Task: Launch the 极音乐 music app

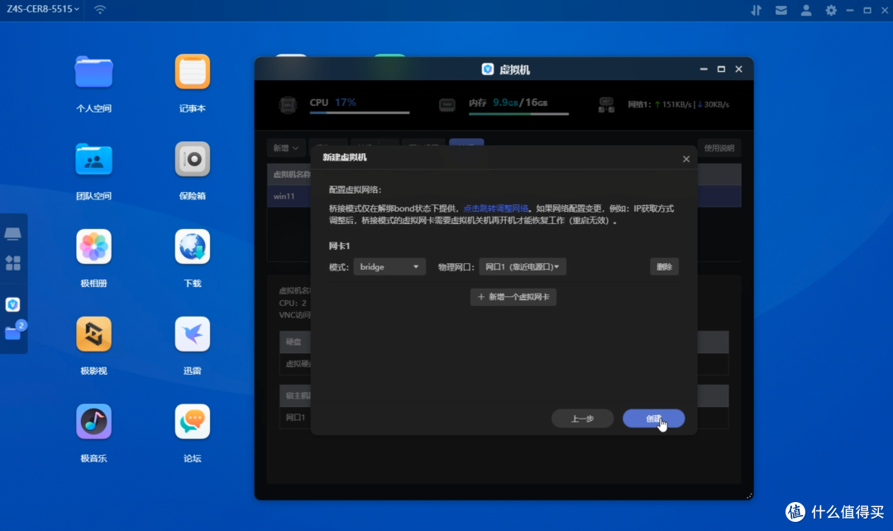Action: click(x=93, y=422)
